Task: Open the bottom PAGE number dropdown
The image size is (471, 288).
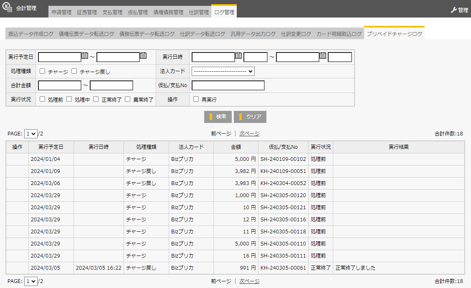Action: click(31, 281)
